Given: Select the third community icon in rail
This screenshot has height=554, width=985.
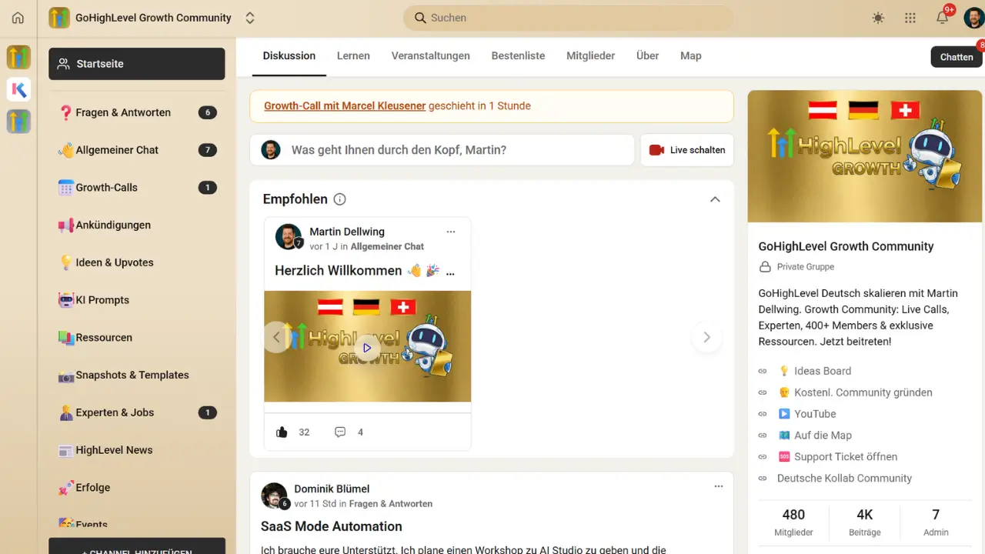Looking at the screenshot, I should [x=18, y=122].
